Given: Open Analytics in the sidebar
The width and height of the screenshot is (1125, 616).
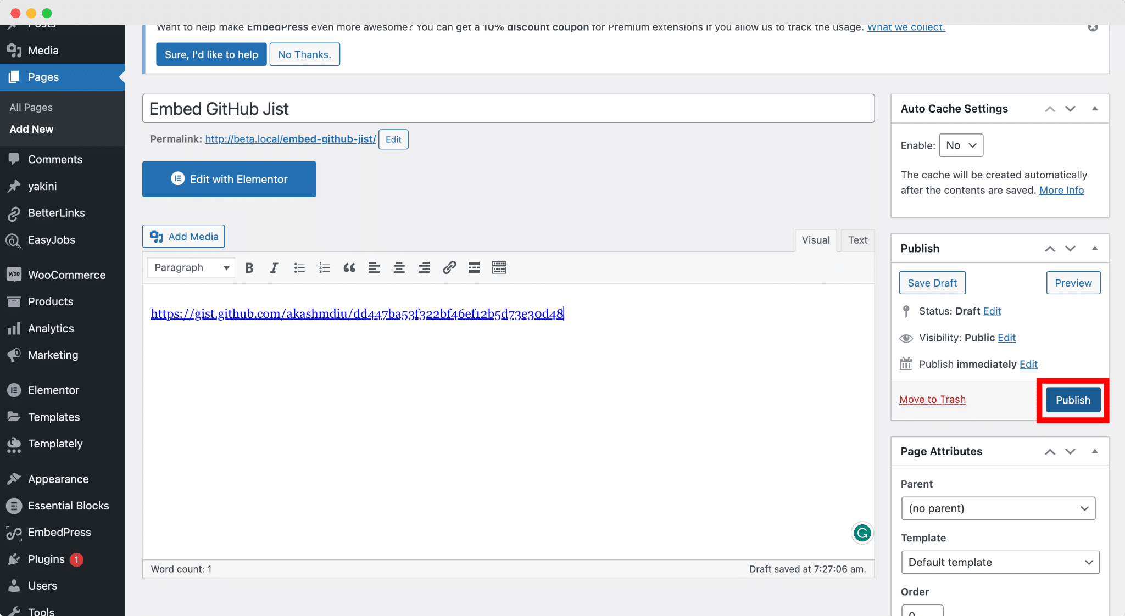Looking at the screenshot, I should click(x=63, y=328).
